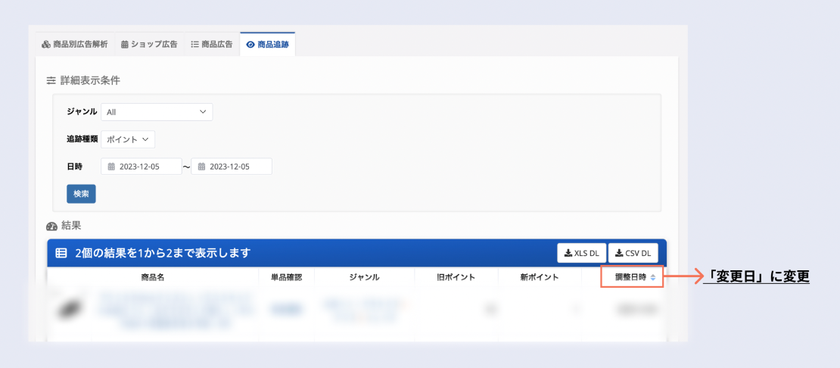Switch to the 商品広告 tab
The width and height of the screenshot is (840, 368).
[x=211, y=45]
